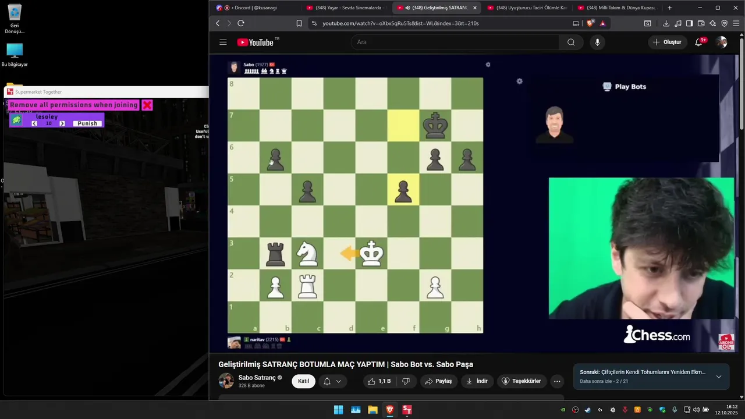Open a new browser tab with plus
This screenshot has width=745, height=419.
click(x=670, y=8)
